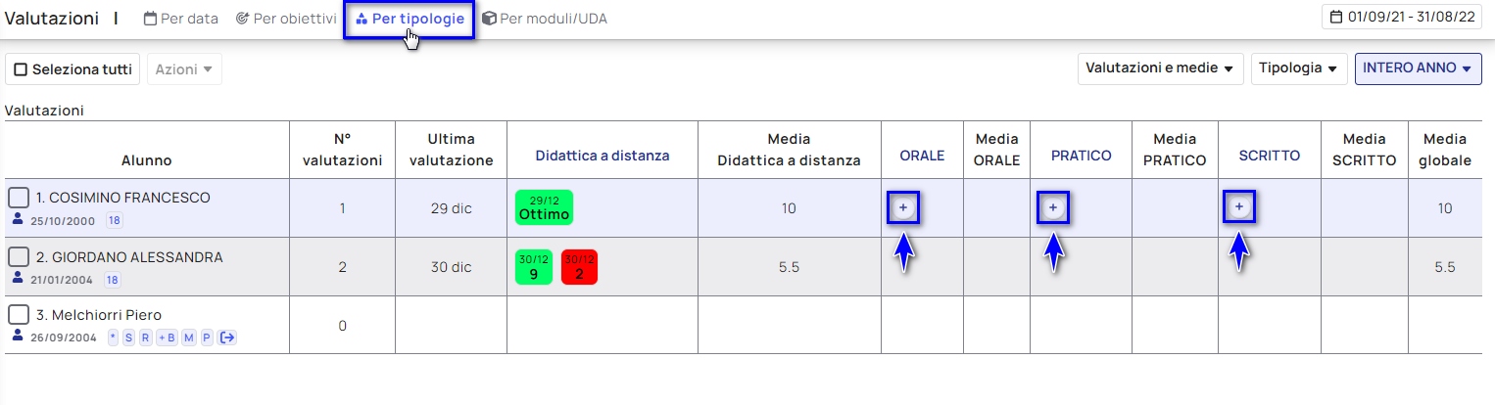Viewport: 1495px width, 405px height.
Task: Tick checkbox next to Melchiorri Piero
Action: pos(18,315)
